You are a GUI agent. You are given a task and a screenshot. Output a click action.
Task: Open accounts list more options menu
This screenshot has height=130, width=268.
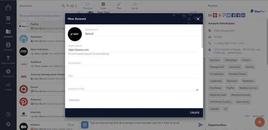[76, 6]
